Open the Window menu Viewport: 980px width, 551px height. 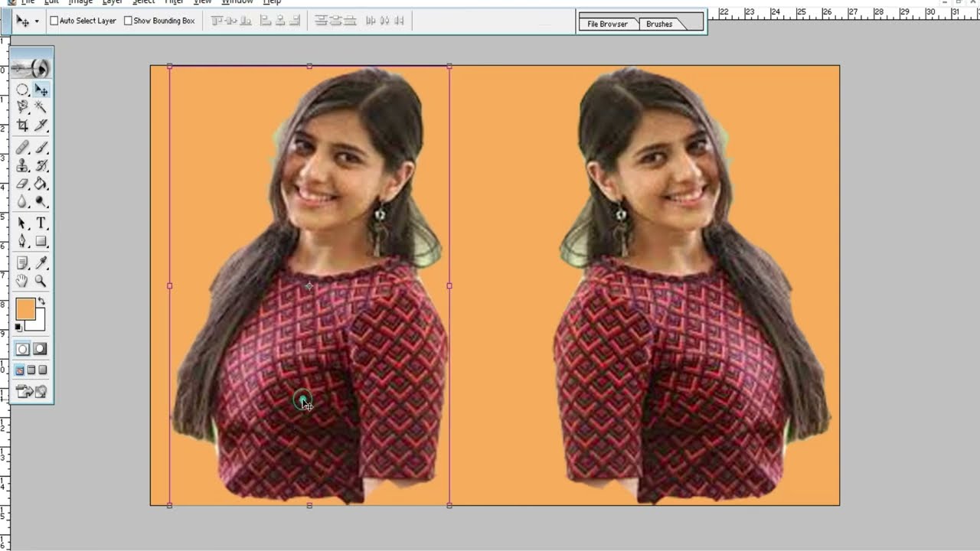(x=237, y=2)
